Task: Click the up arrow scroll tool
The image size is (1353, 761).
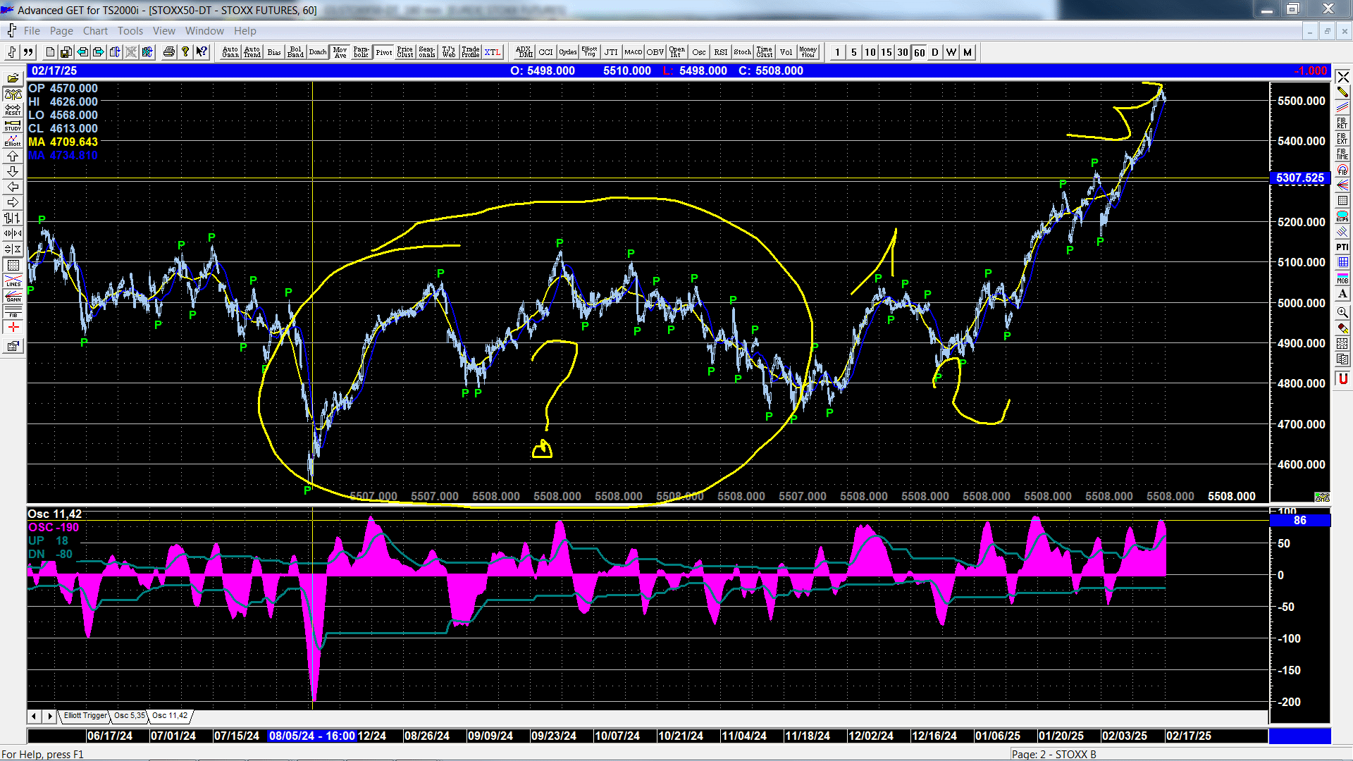Action: click(13, 156)
